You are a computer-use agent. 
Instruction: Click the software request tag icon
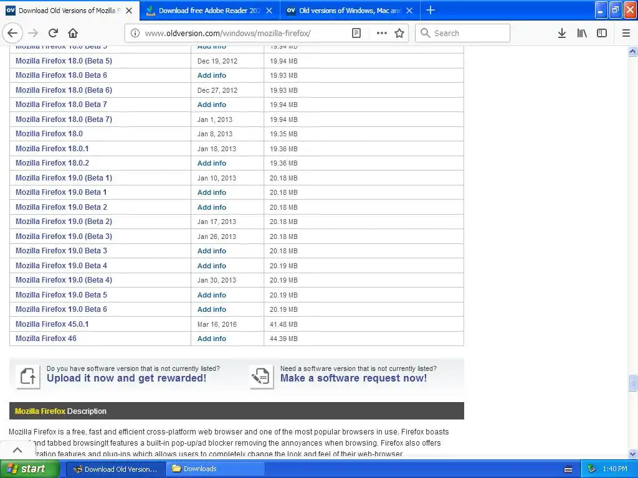(261, 376)
